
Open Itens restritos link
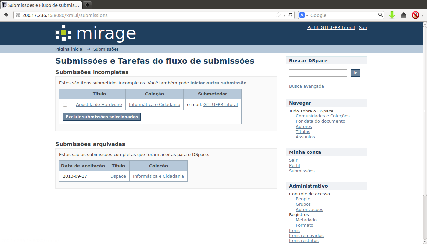pyautogui.click(x=304, y=241)
